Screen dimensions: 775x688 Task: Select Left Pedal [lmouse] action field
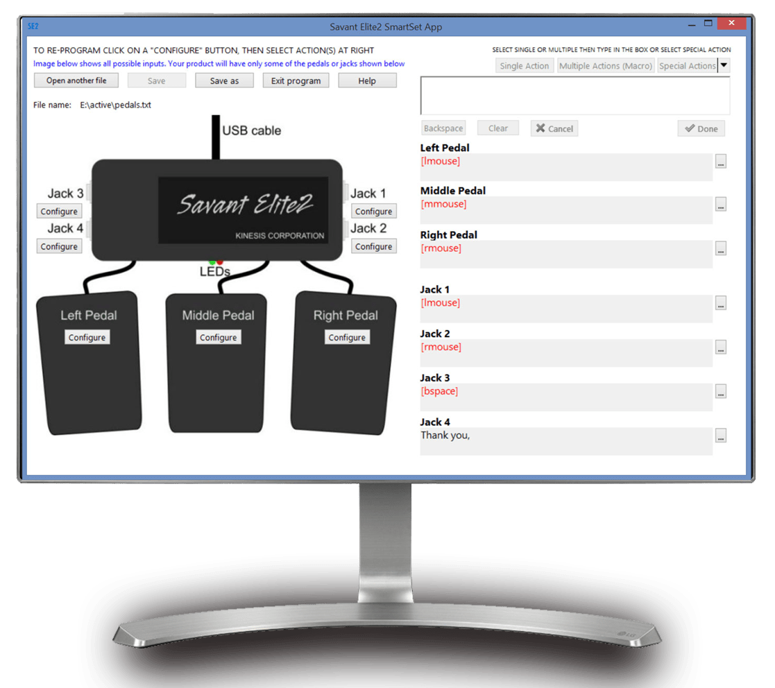coord(566,167)
